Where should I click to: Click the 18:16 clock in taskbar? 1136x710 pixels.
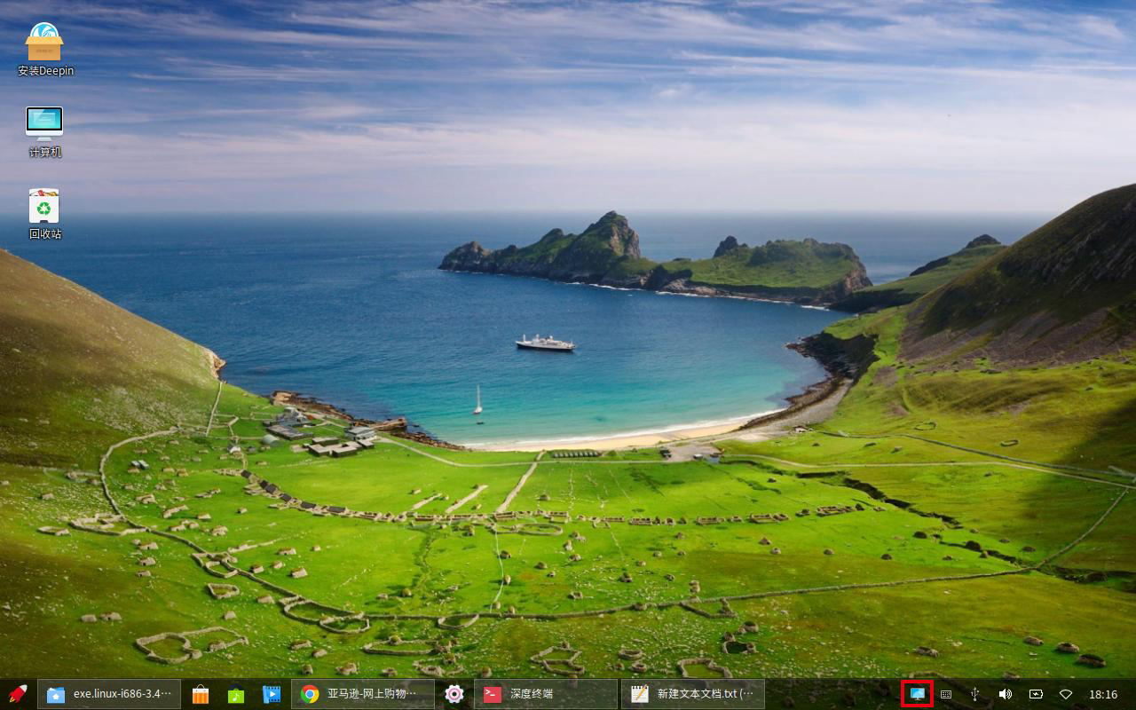(x=1103, y=694)
